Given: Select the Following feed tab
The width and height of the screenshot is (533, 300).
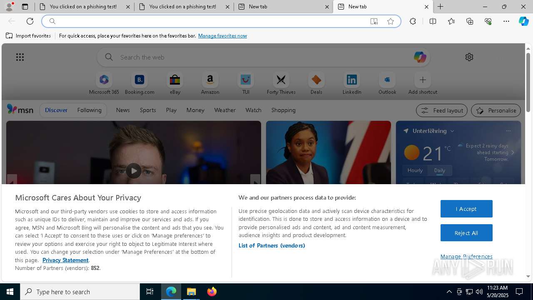Looking at the screenshot, I should click(x=89, y=110).
